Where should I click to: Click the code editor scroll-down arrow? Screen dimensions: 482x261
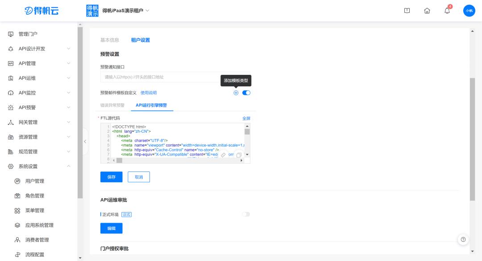(x=247, y=155)
